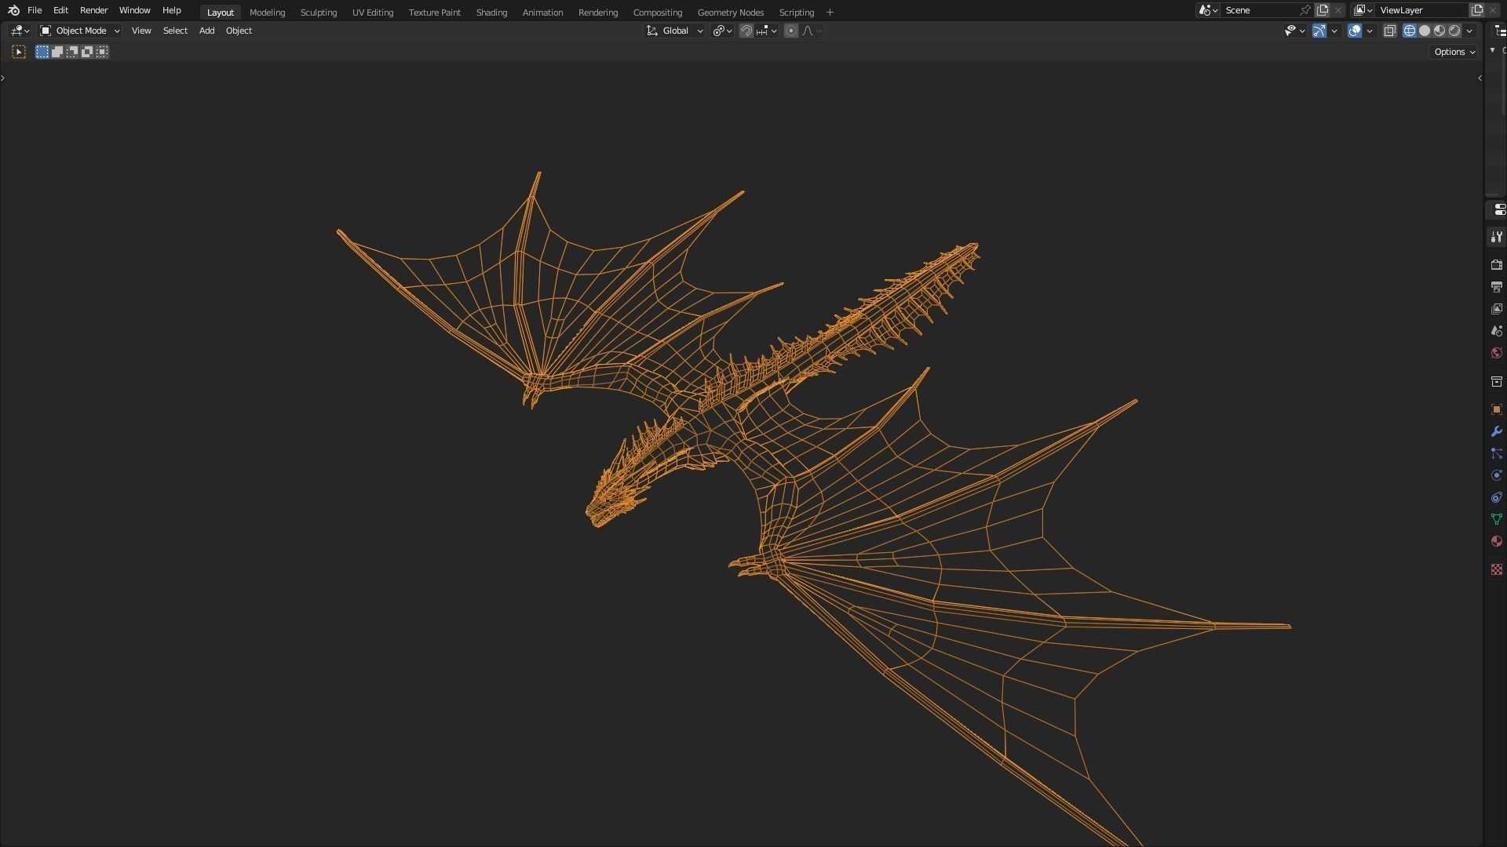
Task: Open the Object Data properties tab
Action: pos(1496,519)
